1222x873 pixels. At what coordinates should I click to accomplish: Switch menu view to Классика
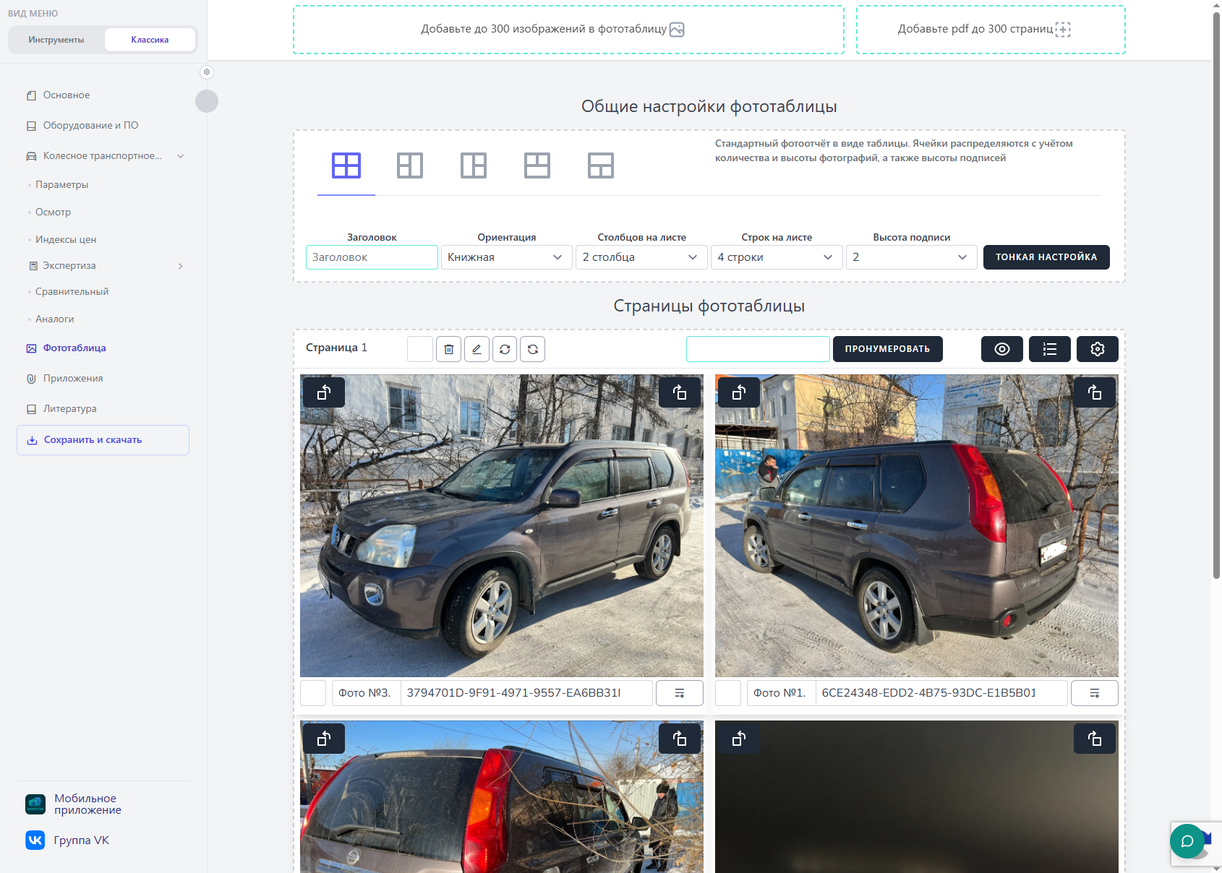[x=150, y=40]
